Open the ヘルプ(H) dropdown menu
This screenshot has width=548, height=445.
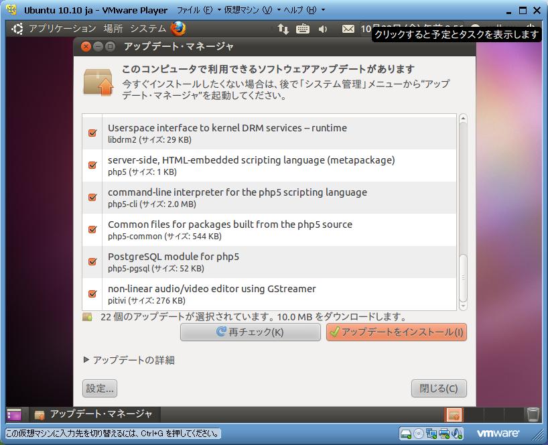304,10
